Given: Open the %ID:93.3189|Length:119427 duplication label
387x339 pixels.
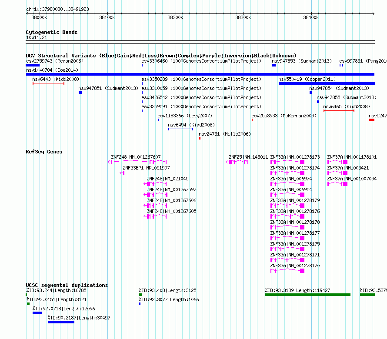Looking at the screenshot, I should tap(298, 290).
